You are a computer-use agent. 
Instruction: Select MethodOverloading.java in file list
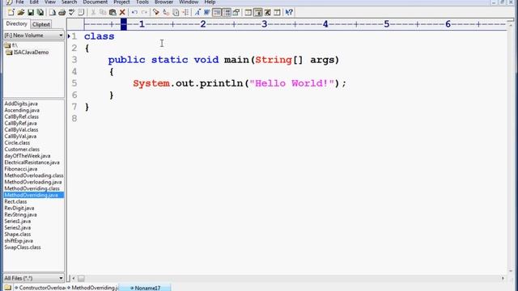[33, 182]
